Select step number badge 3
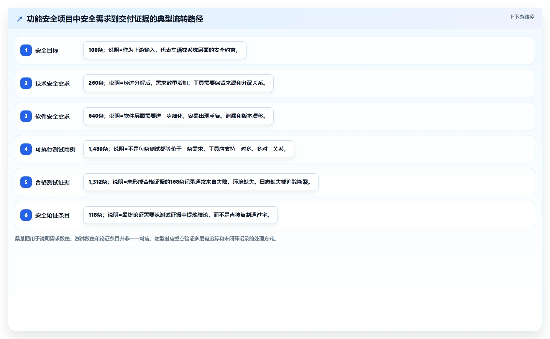 26,116
